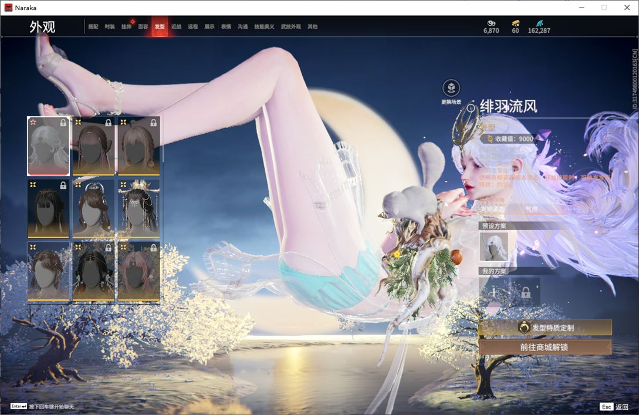Click the lock icon on black bob thumbnail
The width and height of the screenshot is (639, 415).
point(63,185)
